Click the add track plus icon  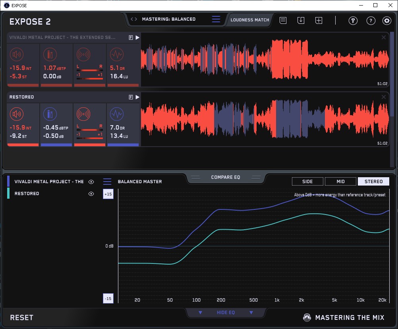[x=319, y=20]
